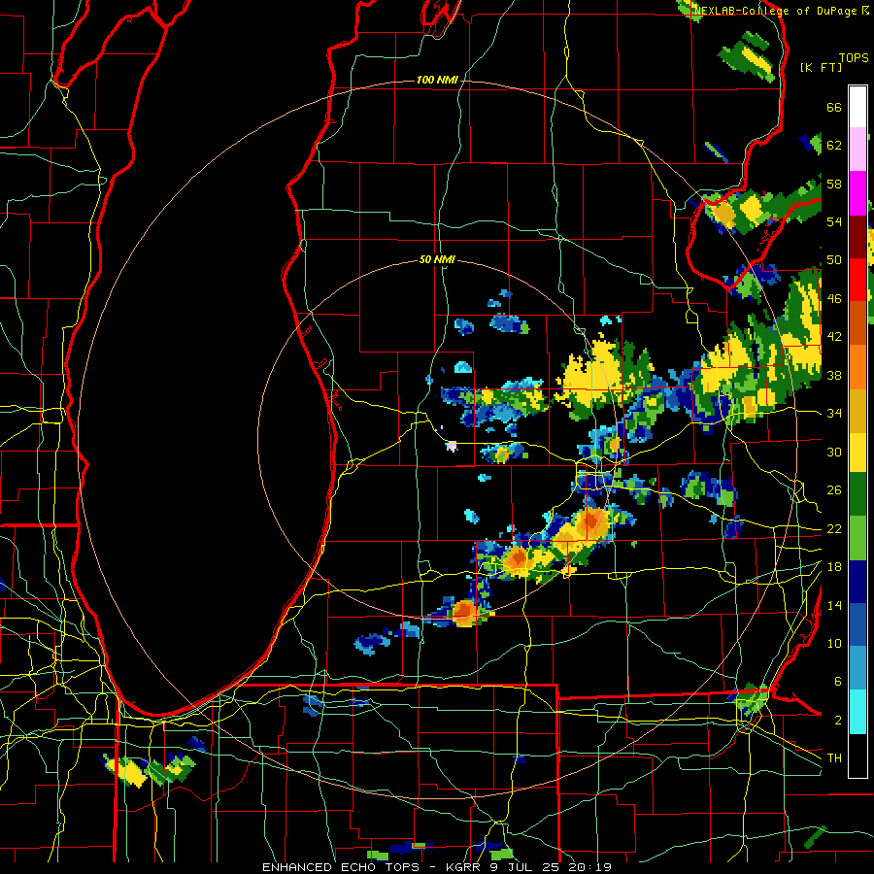Click the Enhanced Echo Tops KGRR caption
The image size is (874, 874).
coord(436,867)
